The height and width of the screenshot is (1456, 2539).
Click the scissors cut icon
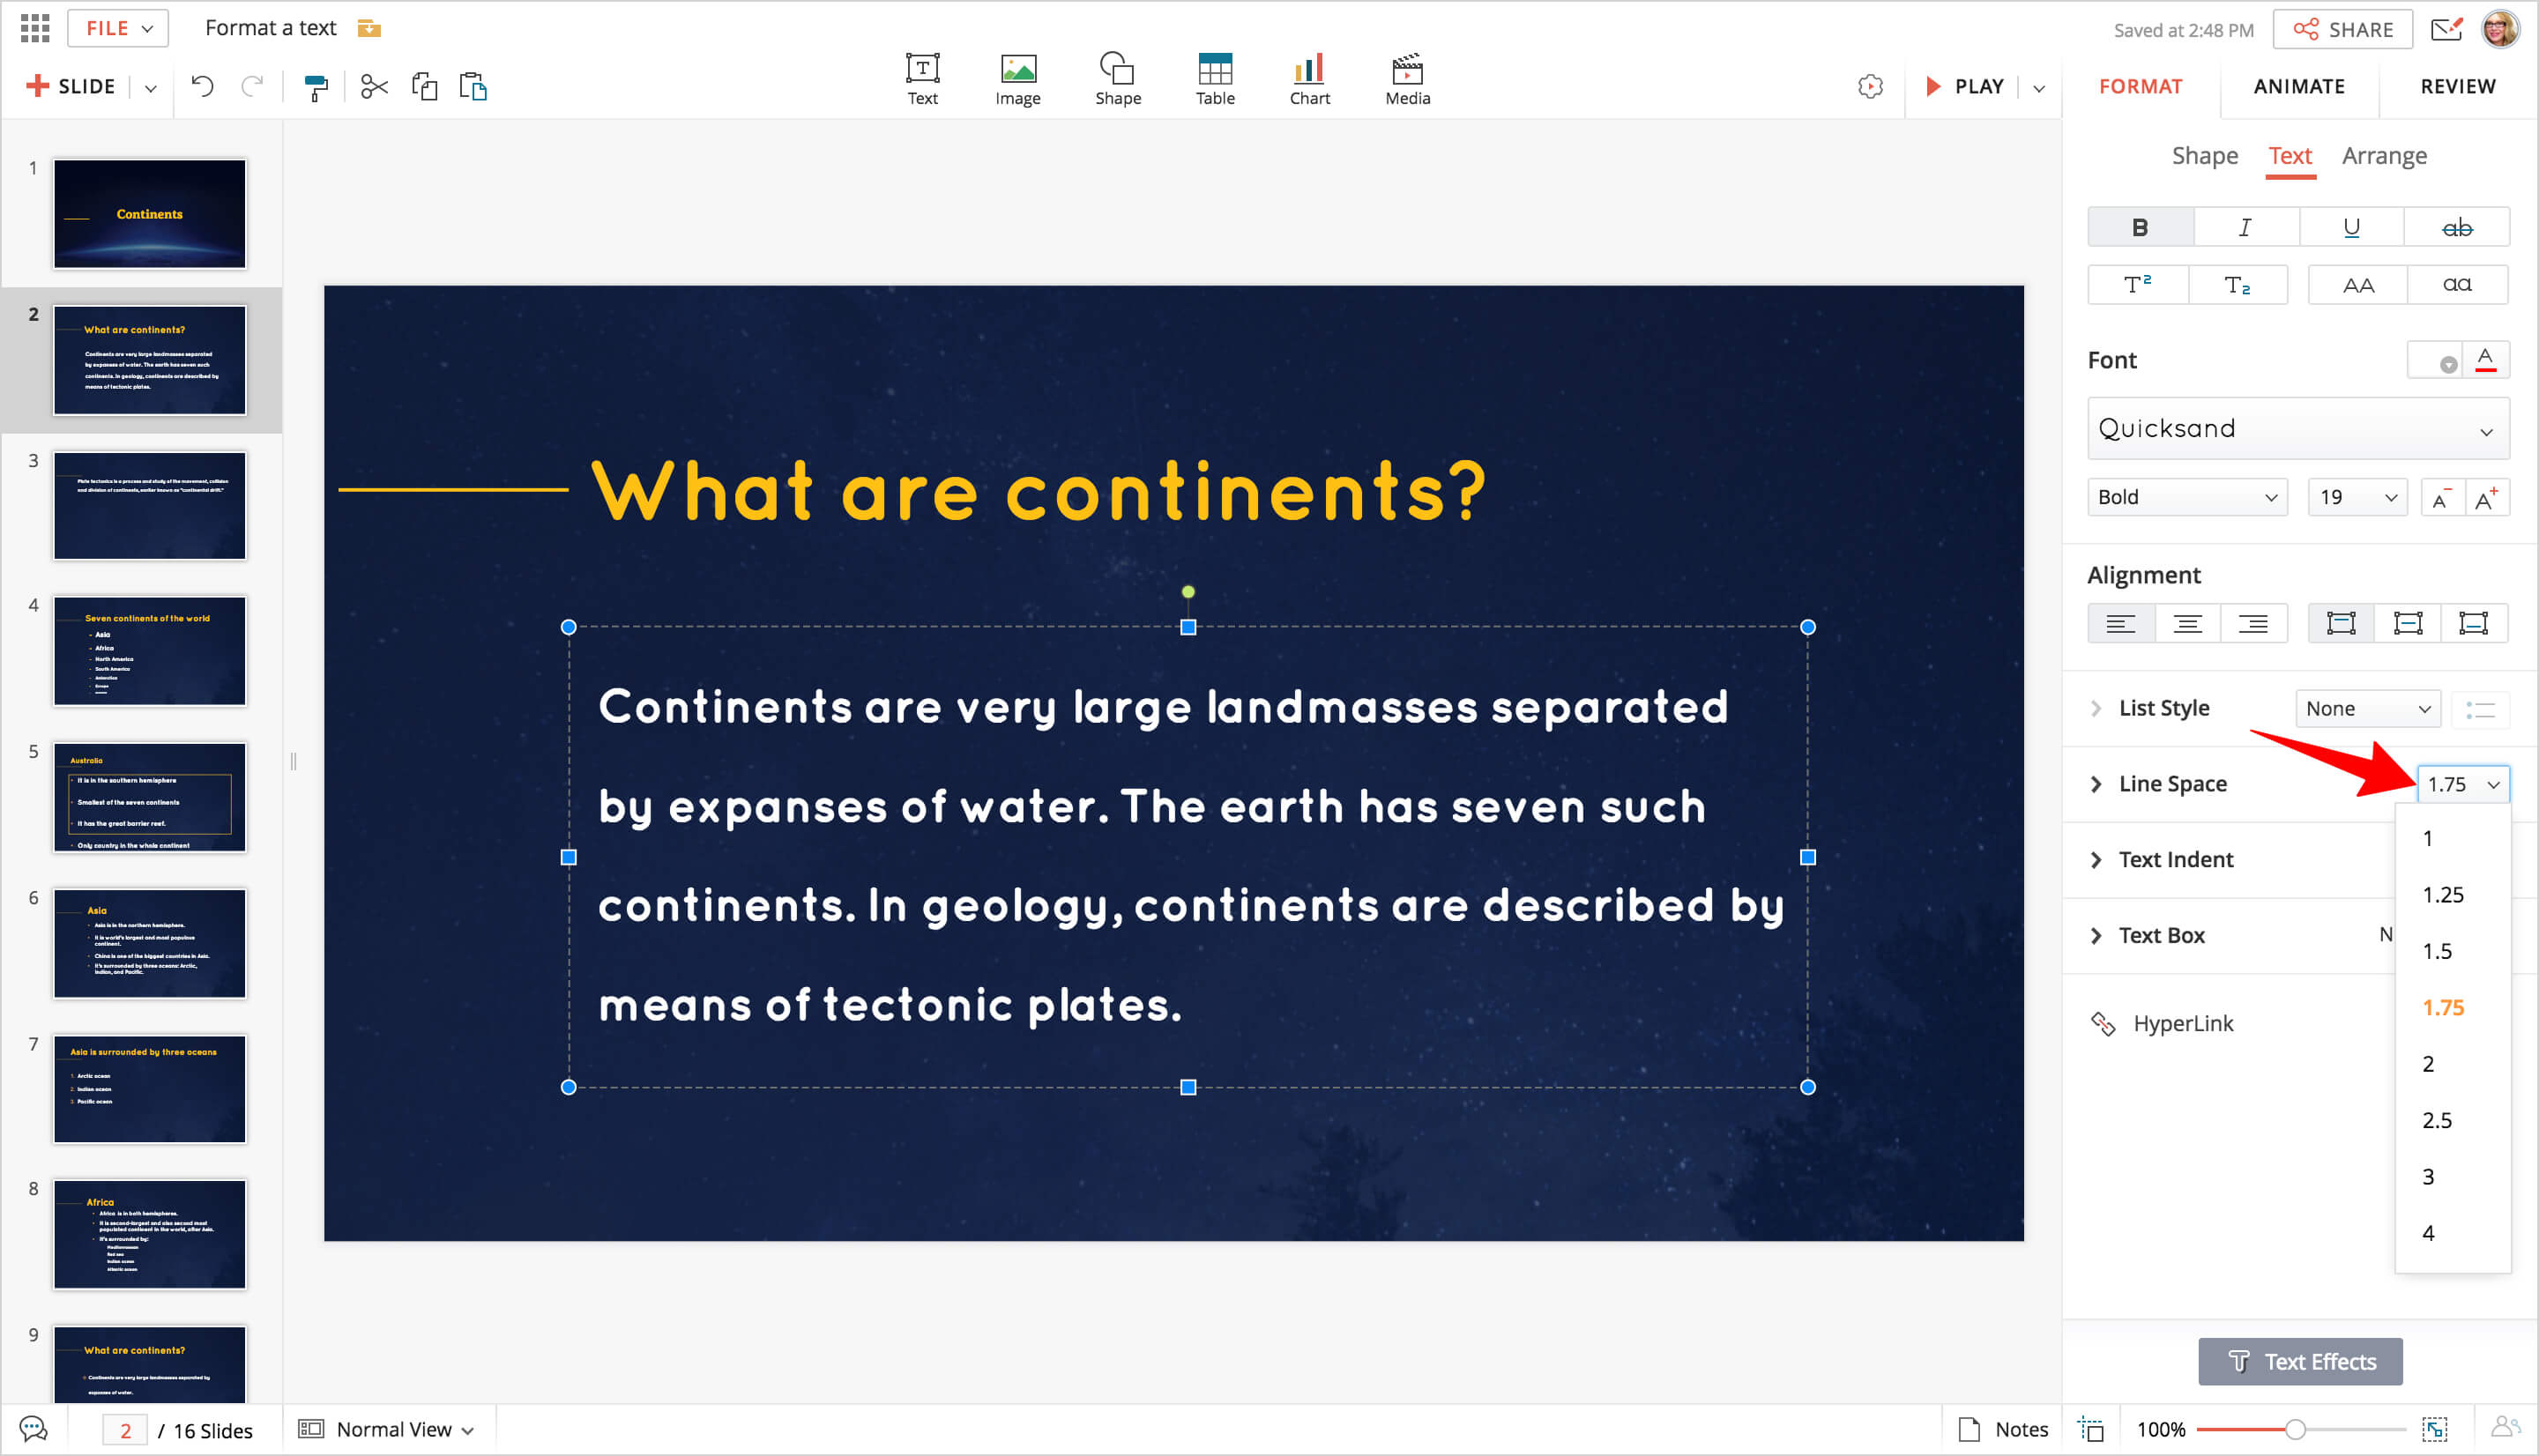click(x=374, y=87)
